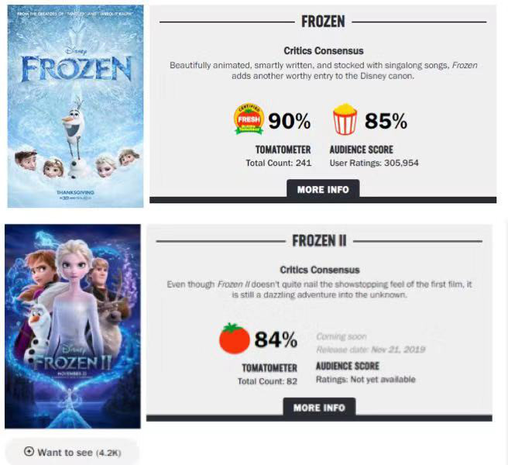Open the Frozen II movie poster
508x465 pixels.
73,326
